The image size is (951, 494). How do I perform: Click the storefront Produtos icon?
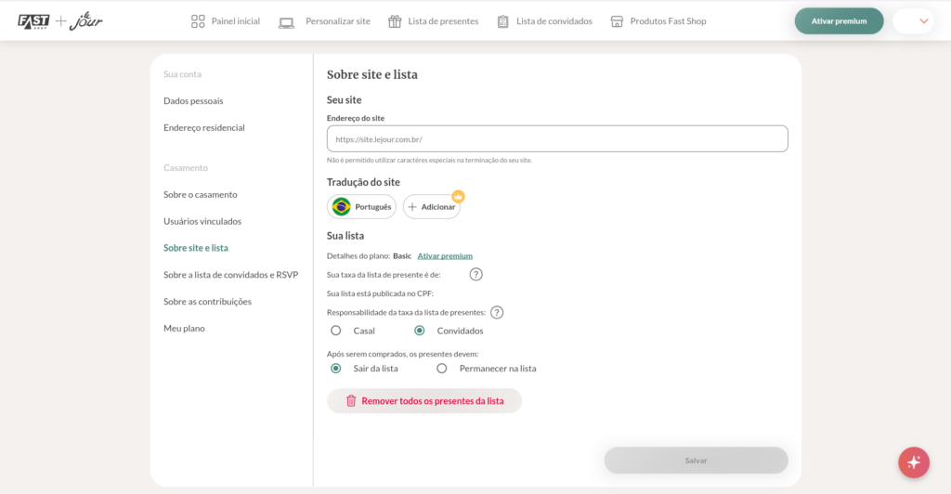pos(617,21)
